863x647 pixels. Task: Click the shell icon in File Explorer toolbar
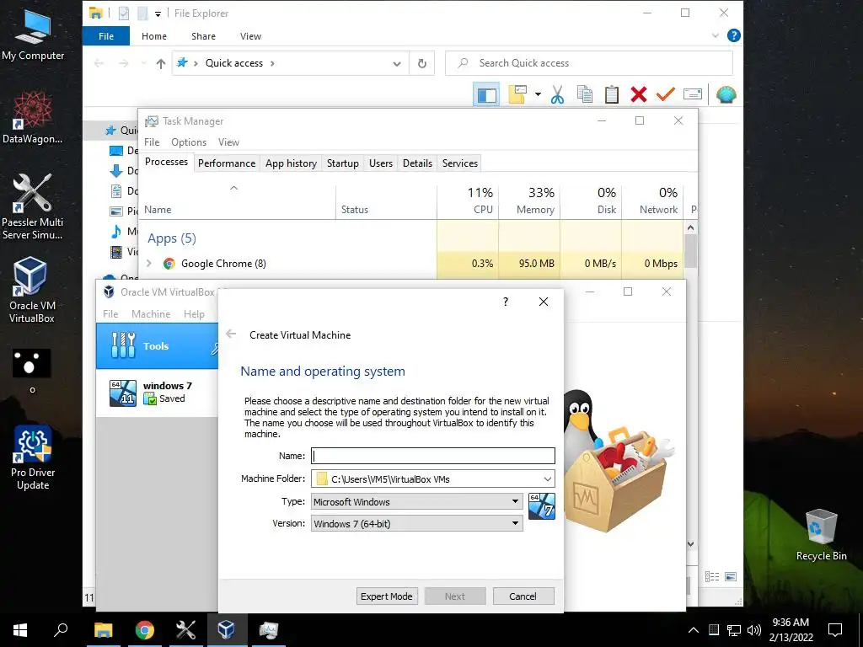tap(726, 94)
